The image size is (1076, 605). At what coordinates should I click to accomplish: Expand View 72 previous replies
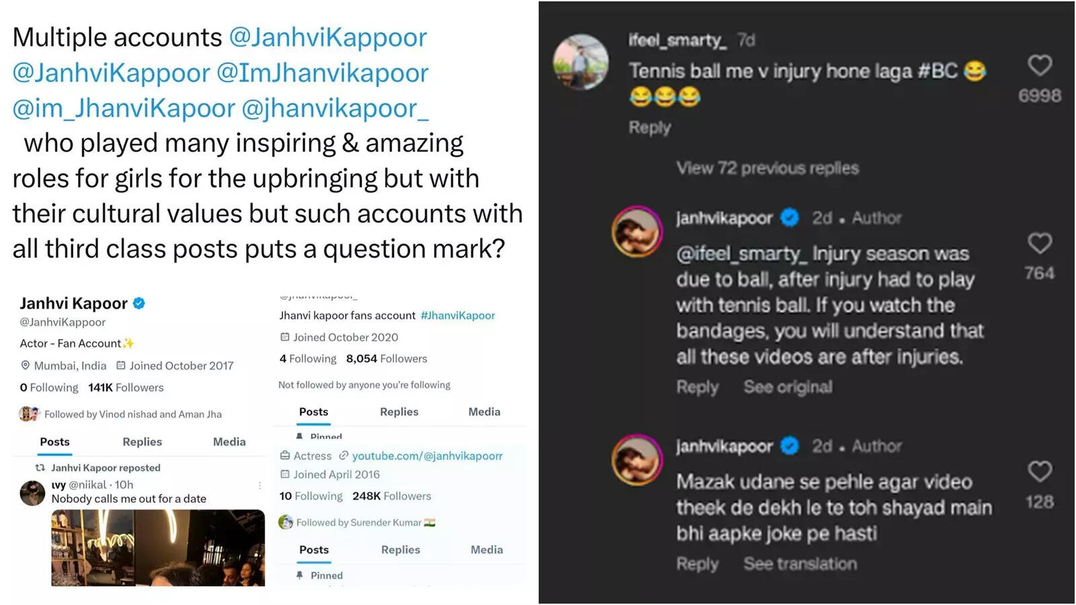(768, 169)
